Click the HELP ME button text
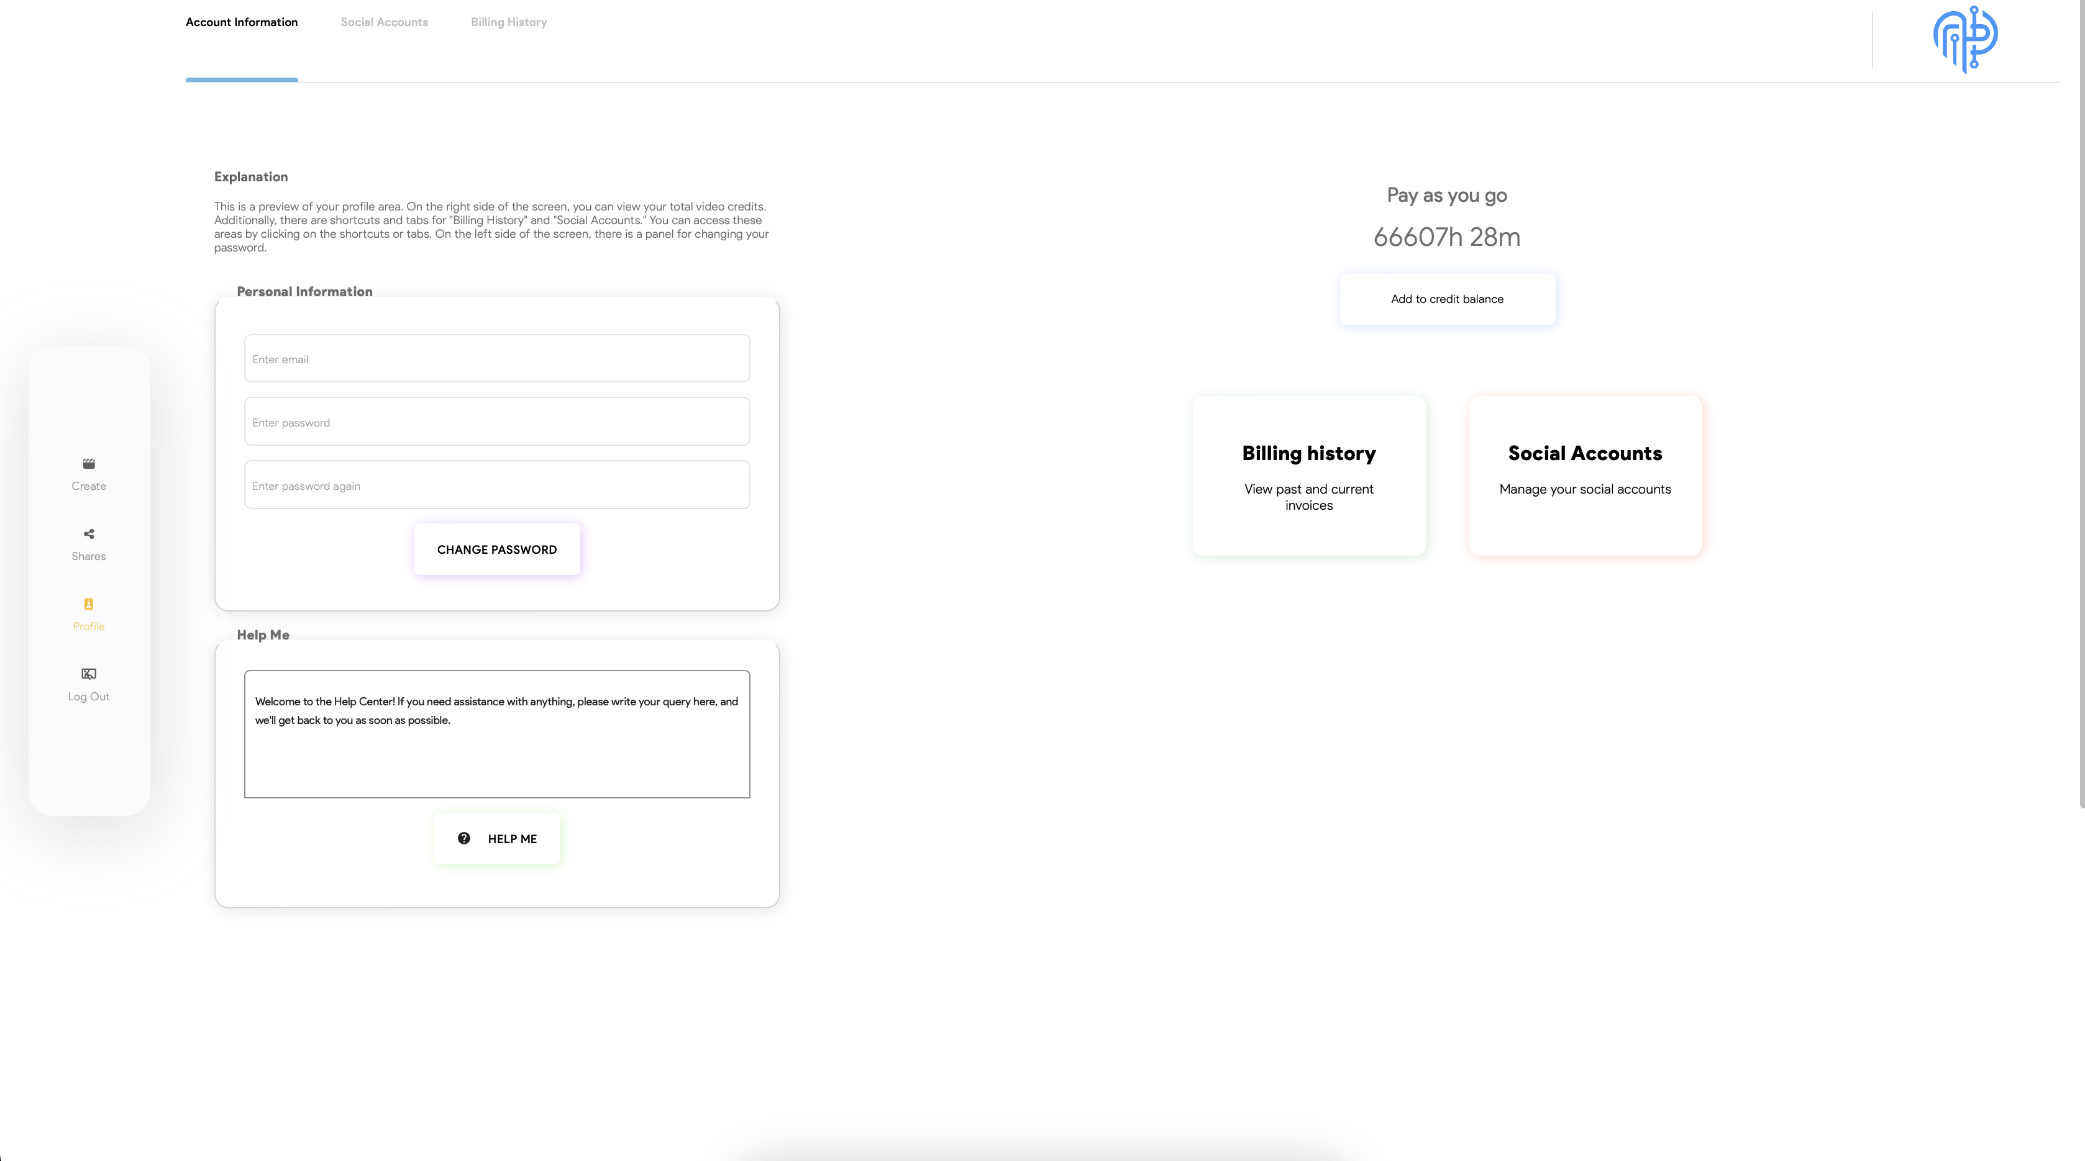This screenshot has height=1161, width=2085. tap(513, 839)
